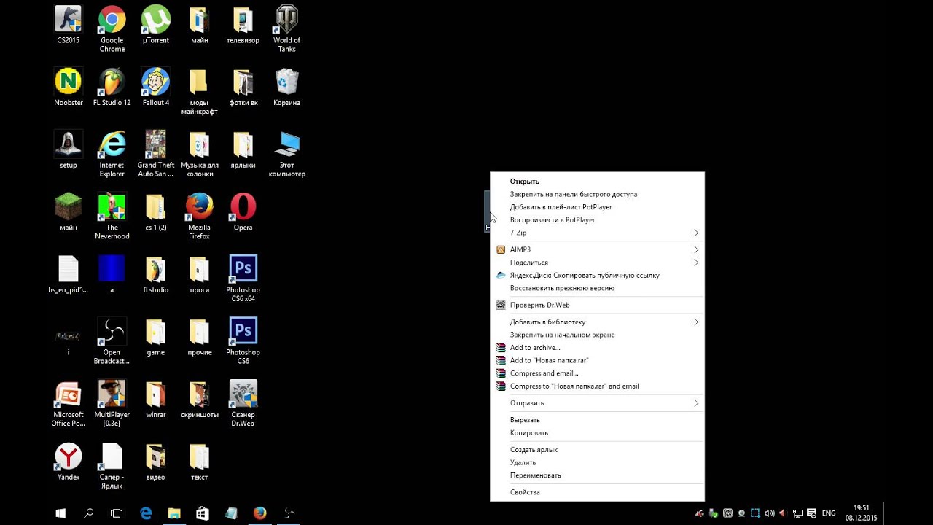Choose Копировать in the context menu
Screen dimensions: 933x525
click(x=597, y=433)
